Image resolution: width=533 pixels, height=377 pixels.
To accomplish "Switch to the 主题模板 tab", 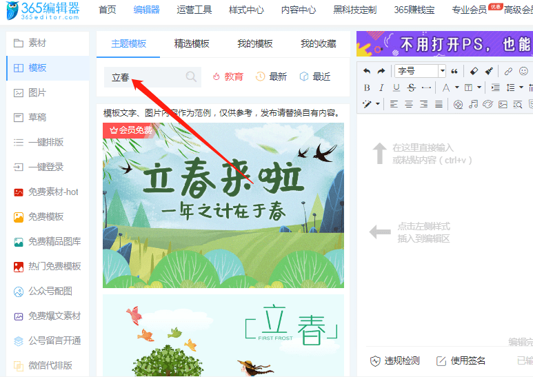I will pyautogui.click(x=128, y=44).
